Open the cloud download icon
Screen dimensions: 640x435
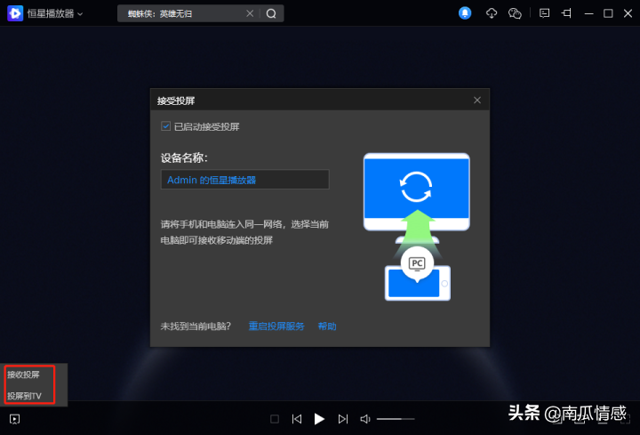point(492,13)
